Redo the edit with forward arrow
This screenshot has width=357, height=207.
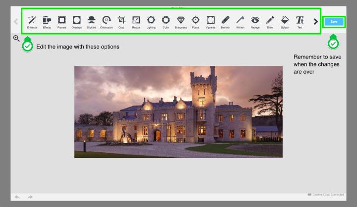[30, 197]
